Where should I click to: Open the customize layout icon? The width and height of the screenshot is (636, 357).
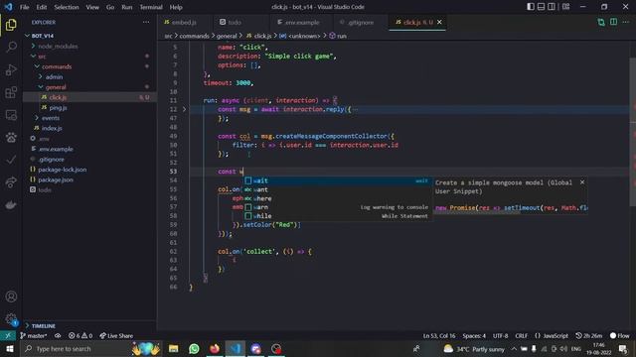coord(565,7)
